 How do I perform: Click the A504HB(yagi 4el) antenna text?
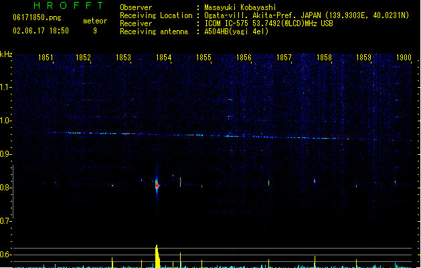coord(236,31)
